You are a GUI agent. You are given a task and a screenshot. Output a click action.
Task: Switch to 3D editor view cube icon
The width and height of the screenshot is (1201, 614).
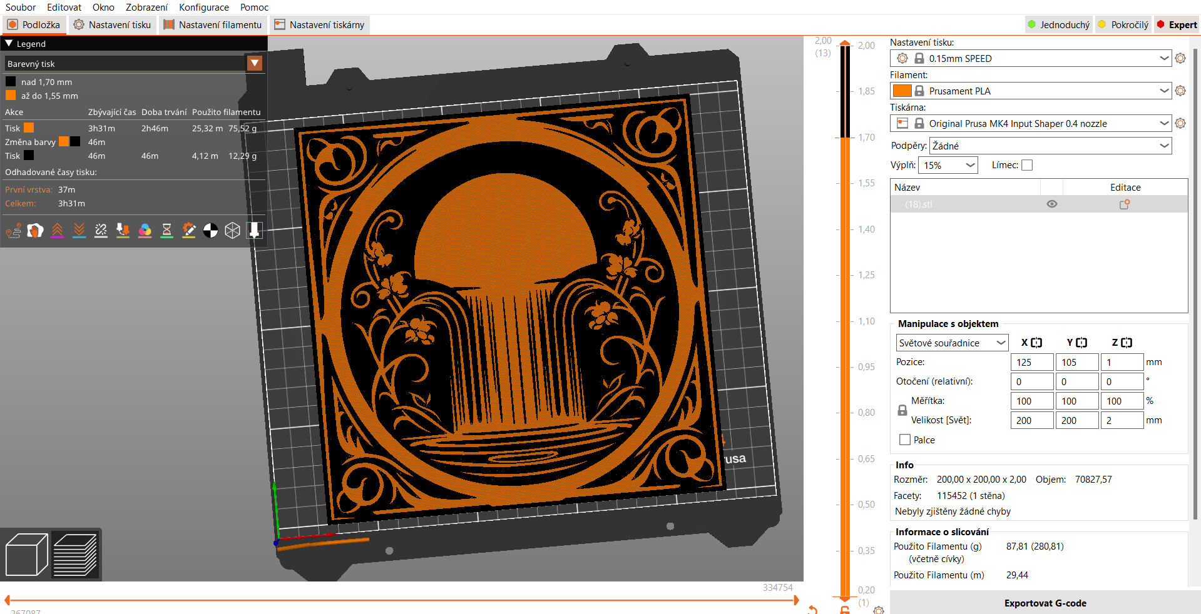(x=26, y=555)
